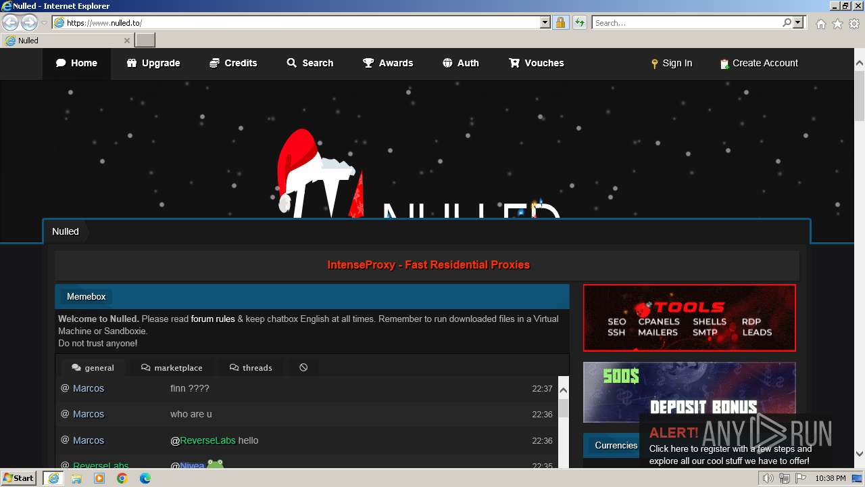The height and width of the screenshot is (487, 865).
Task: Open the Auth nav item
Action: point(461,63)
